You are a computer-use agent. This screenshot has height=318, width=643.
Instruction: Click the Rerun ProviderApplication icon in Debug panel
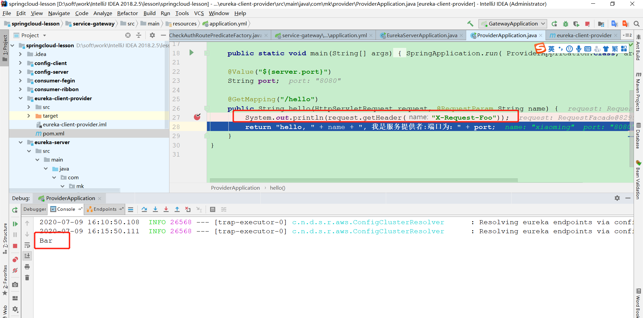pos(15,210)
